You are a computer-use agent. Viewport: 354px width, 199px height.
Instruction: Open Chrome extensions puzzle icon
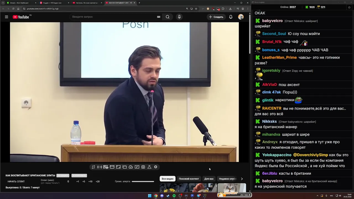[223, 9]
